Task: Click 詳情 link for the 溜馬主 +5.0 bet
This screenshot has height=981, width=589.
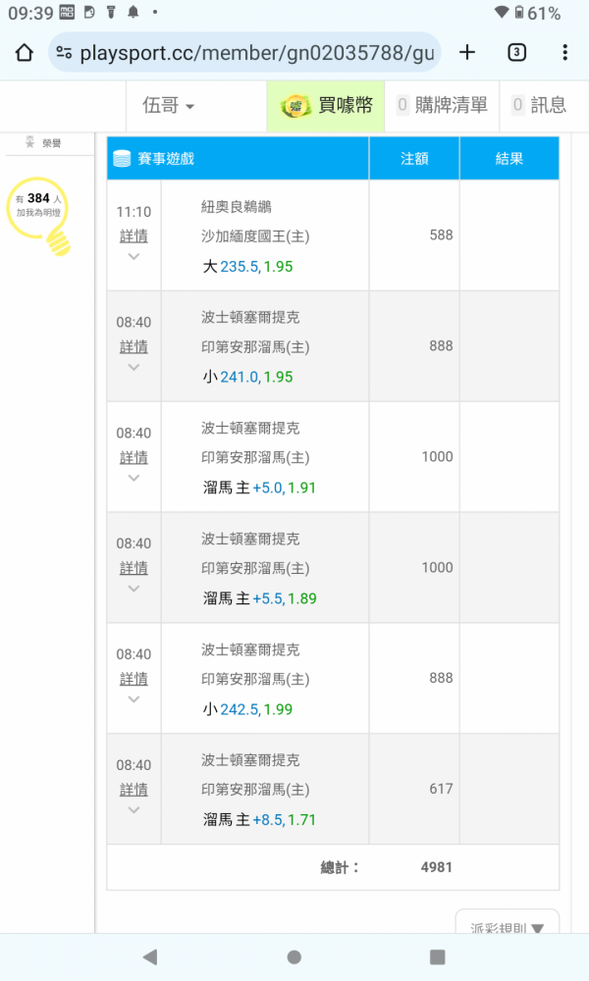Action: 134,457
